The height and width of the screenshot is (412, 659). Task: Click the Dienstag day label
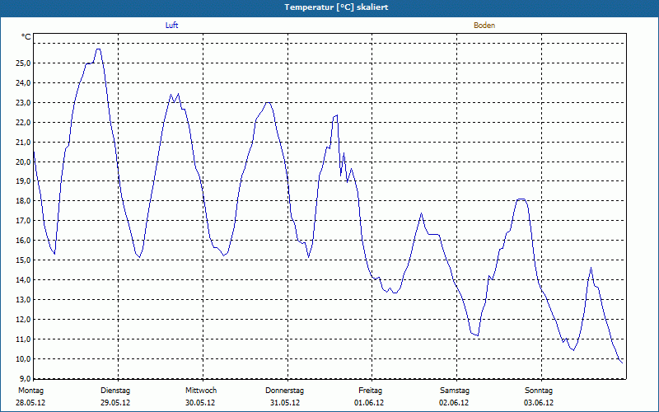point(115,391)
